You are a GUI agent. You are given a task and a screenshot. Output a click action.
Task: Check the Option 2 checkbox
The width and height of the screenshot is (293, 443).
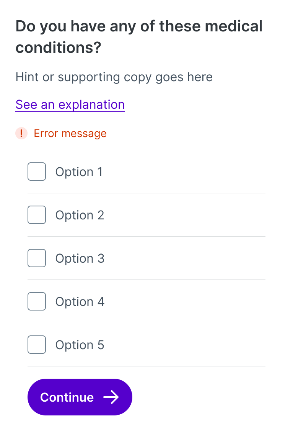click(x=36, y=215)
